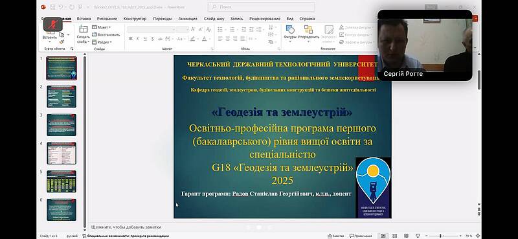Click Восстановить slide reset button

pos(106,35)
